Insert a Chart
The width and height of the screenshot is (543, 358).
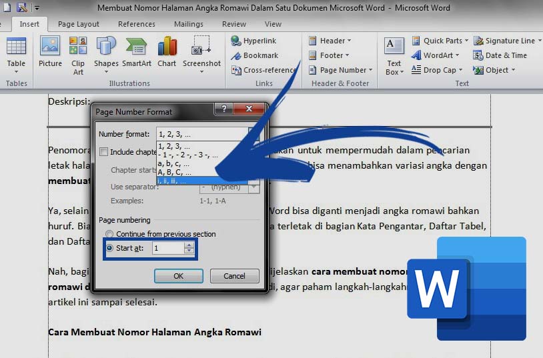167,51
